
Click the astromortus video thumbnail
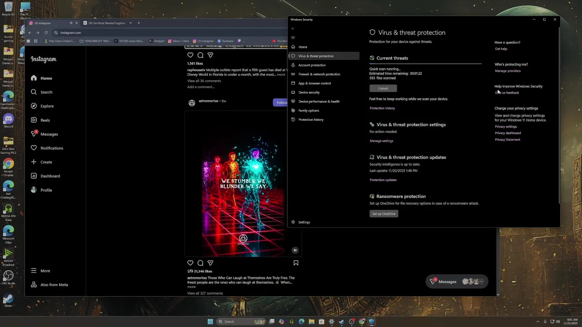243,184
